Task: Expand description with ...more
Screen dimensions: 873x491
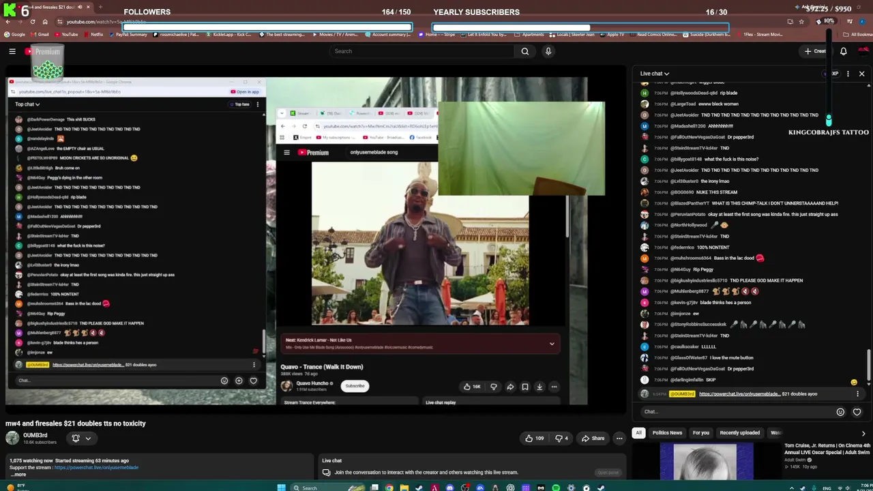Action: (18, 475)
